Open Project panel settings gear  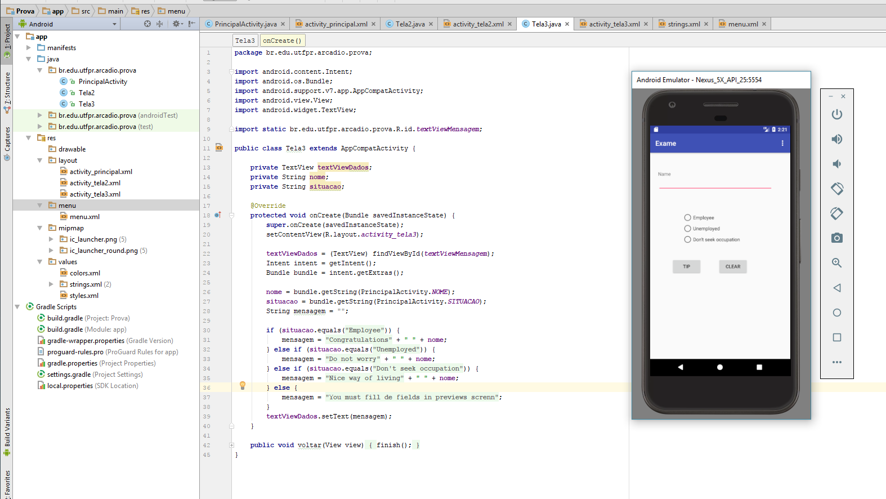(177, 24)
